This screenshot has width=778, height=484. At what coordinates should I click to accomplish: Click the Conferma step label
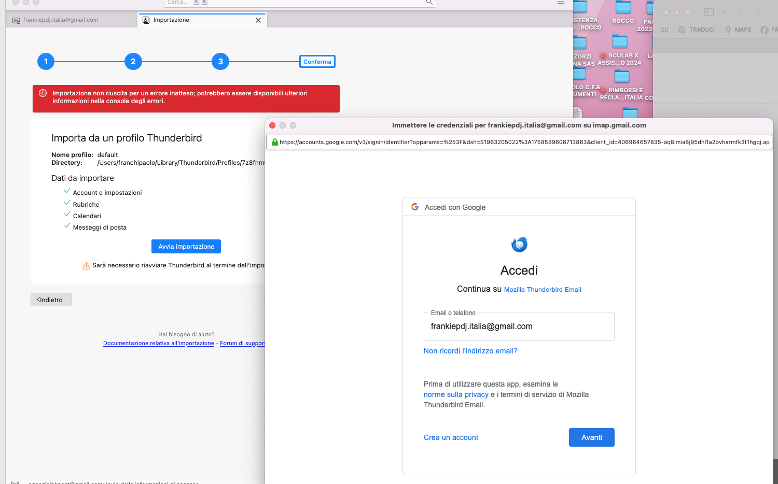tap(317, 62)
